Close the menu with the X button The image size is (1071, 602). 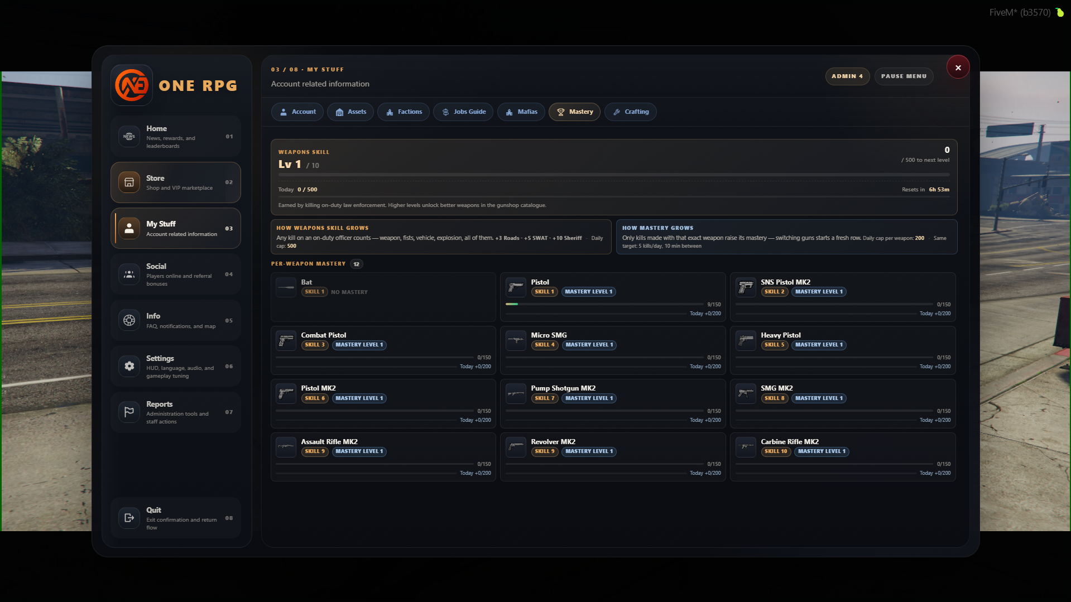[958, 68]
